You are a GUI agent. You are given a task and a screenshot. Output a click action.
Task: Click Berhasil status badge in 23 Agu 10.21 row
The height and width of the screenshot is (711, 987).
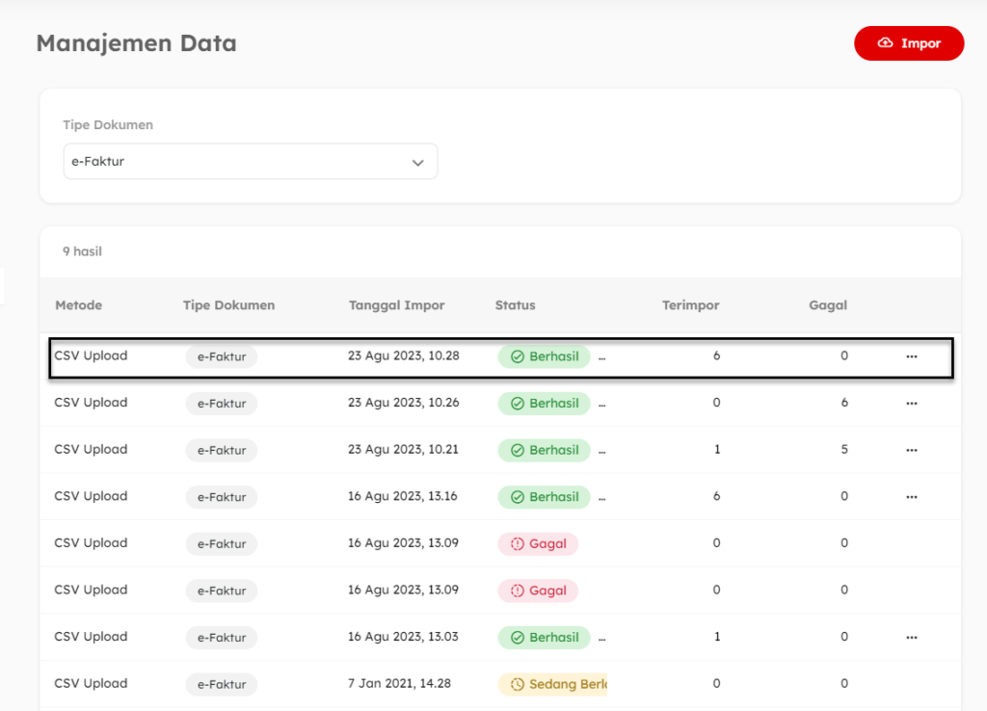coord(544,451)
